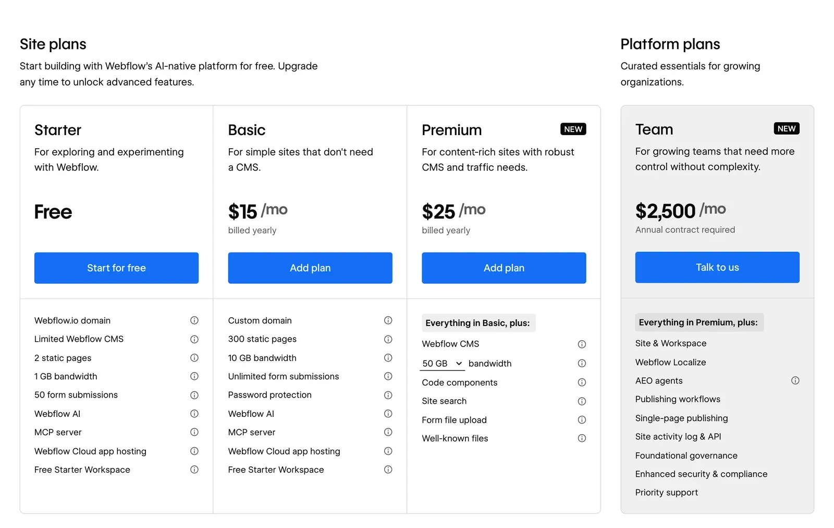Click Add plan under Basic

coord(310,268)
